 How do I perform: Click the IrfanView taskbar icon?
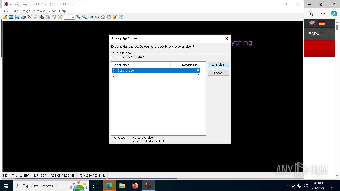148,186
